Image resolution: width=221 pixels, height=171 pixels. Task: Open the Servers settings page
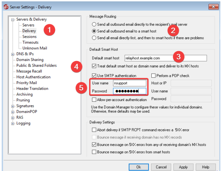28,25
